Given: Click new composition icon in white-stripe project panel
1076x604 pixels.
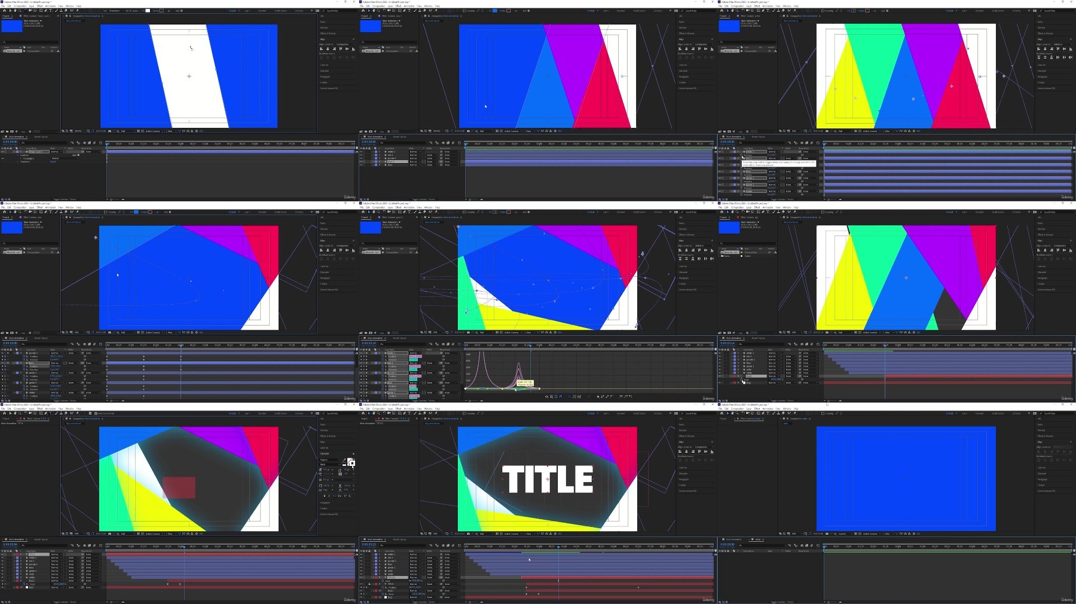Looking at the screenshot, I should (12, 131).
